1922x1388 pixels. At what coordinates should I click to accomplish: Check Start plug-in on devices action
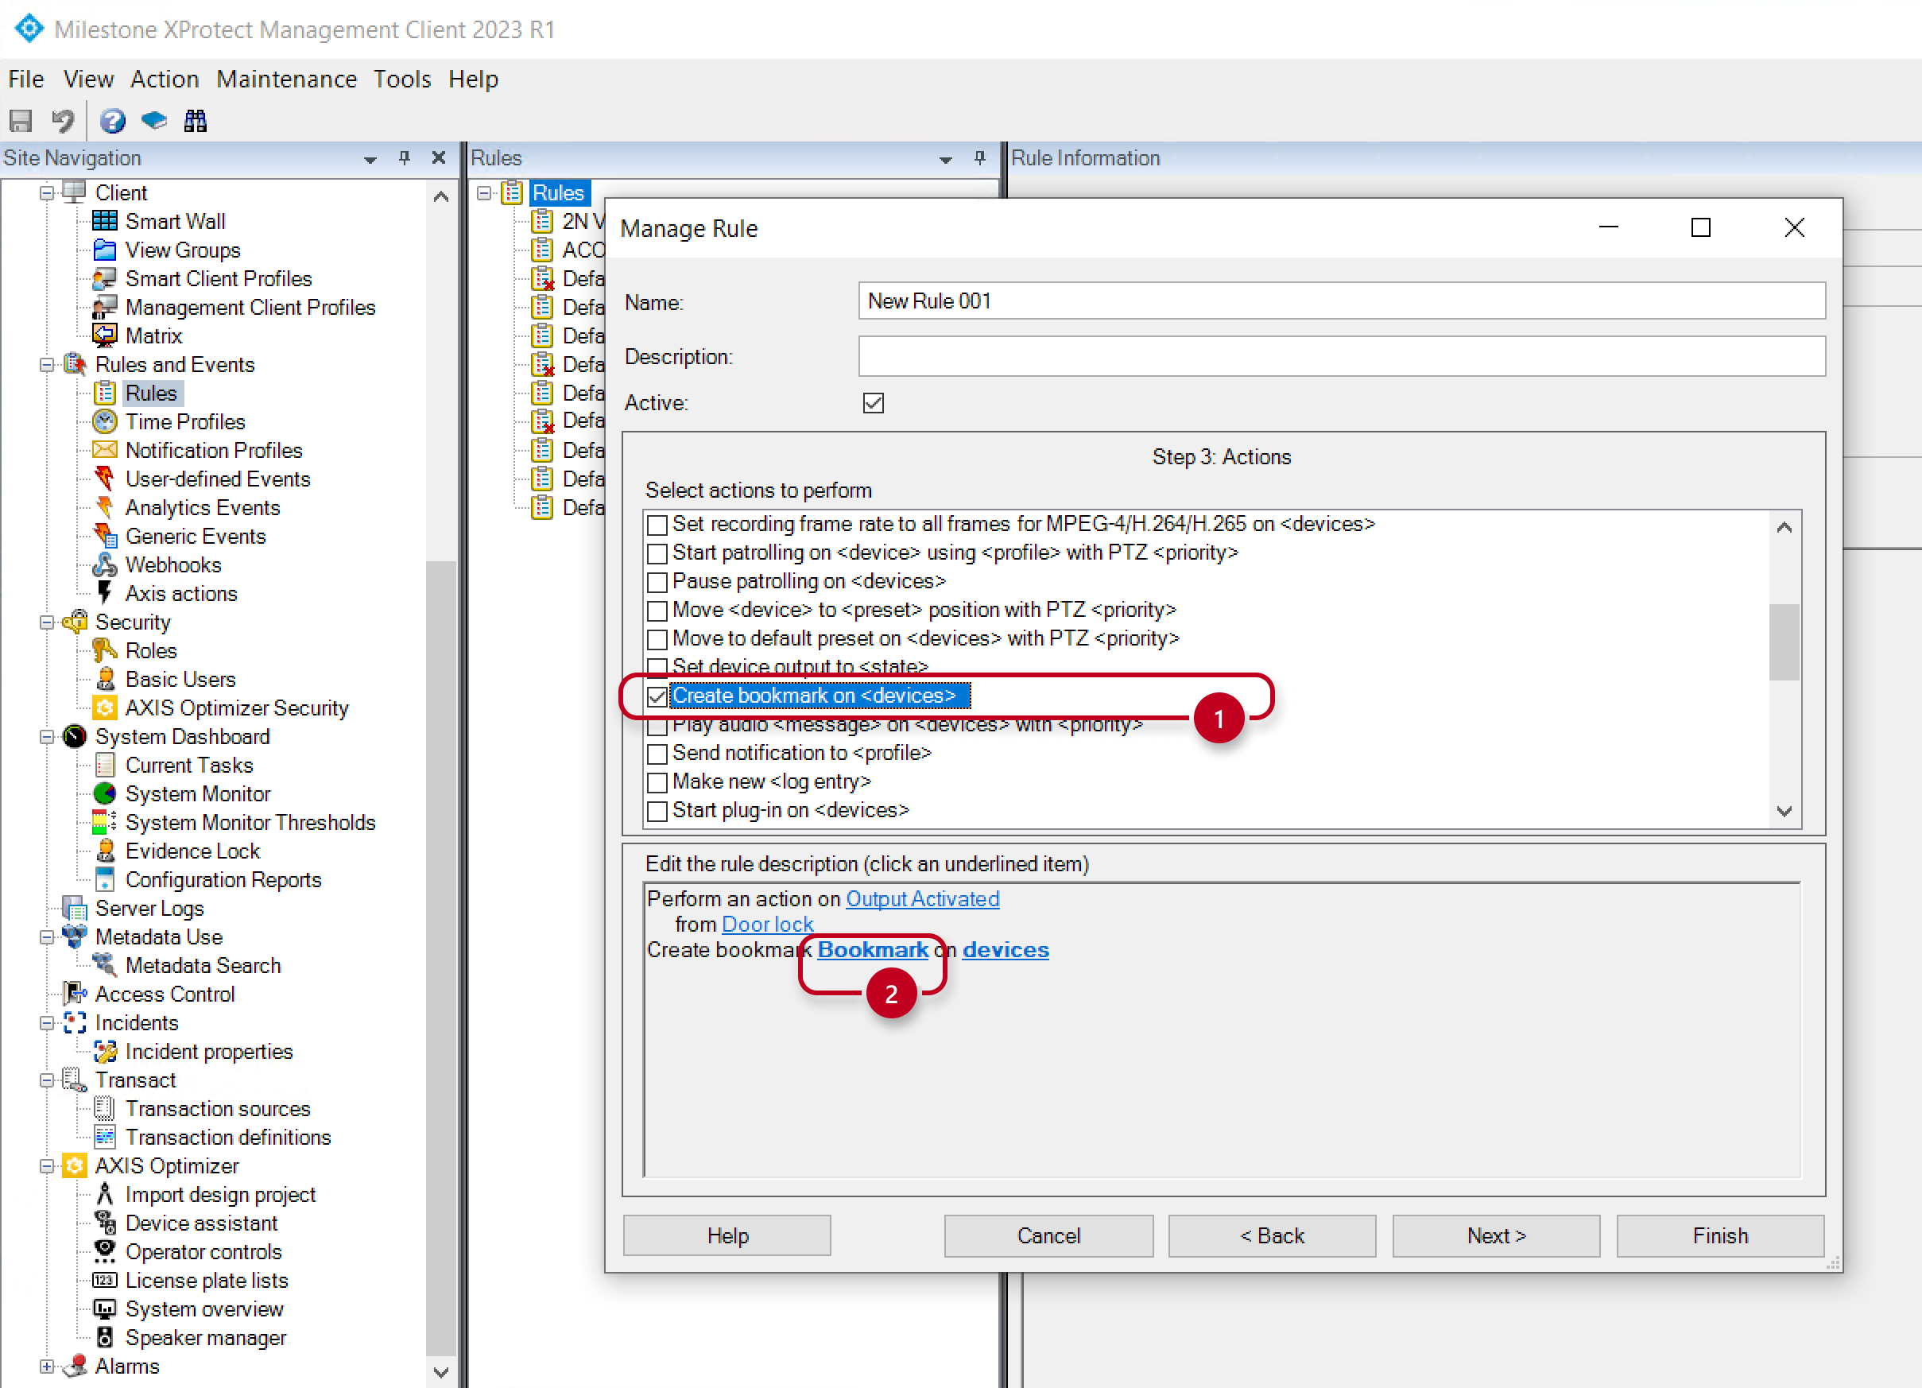click(x=657, y=811)
